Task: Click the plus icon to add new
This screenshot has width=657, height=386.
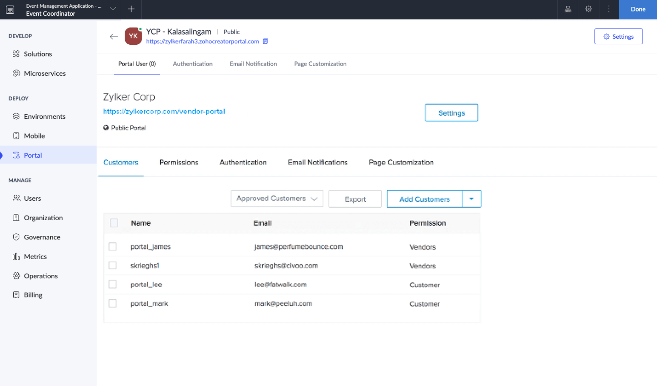Action: [x=131, y=9]
